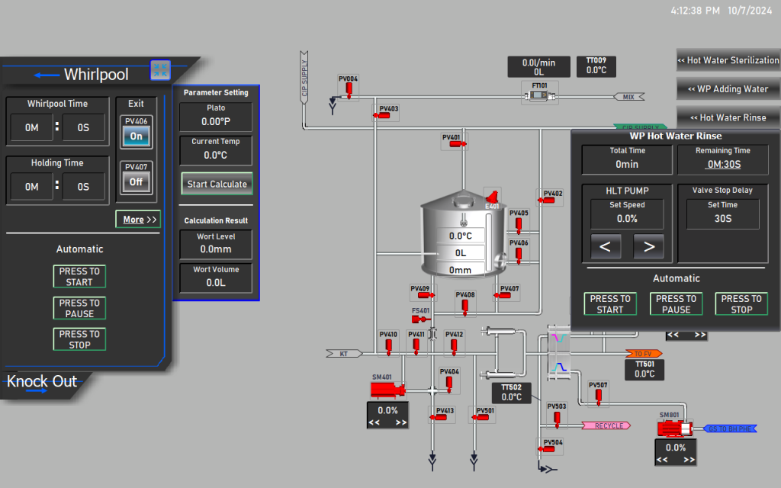Image resolution: width=781 pixels, height=488 pixels.
Task: Click Holding Time seconds field
Action: point(83,187)
